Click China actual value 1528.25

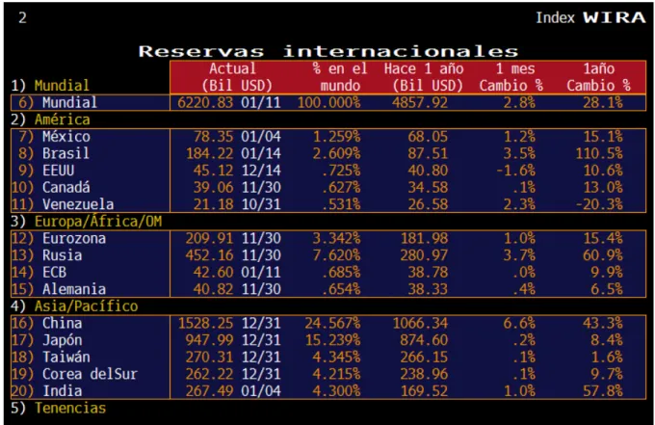[x=205, y=323]
